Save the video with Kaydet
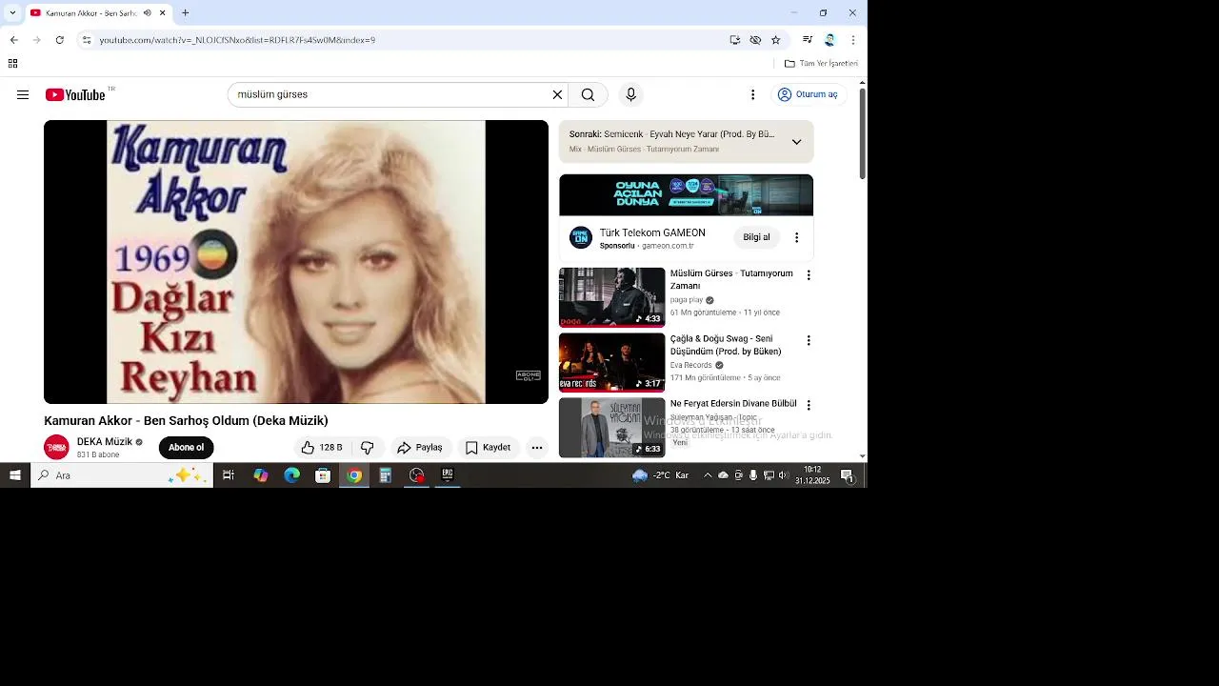The height and width of the screenshot is (686, 1219). [x=488, y=448]
